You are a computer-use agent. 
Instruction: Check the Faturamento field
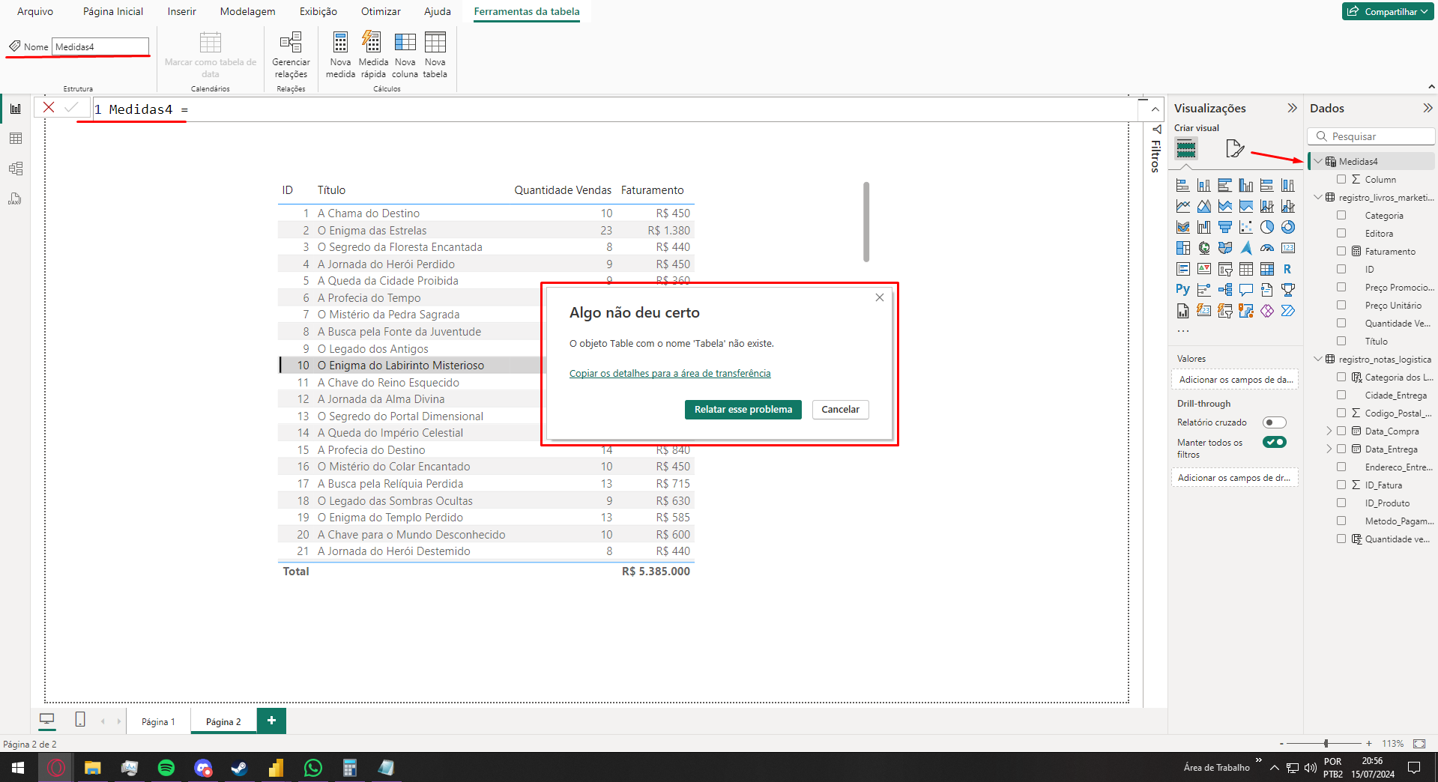pos(1341,252)
